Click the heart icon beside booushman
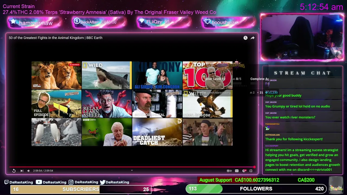This screenshot has height=195, width=347. 207,22
